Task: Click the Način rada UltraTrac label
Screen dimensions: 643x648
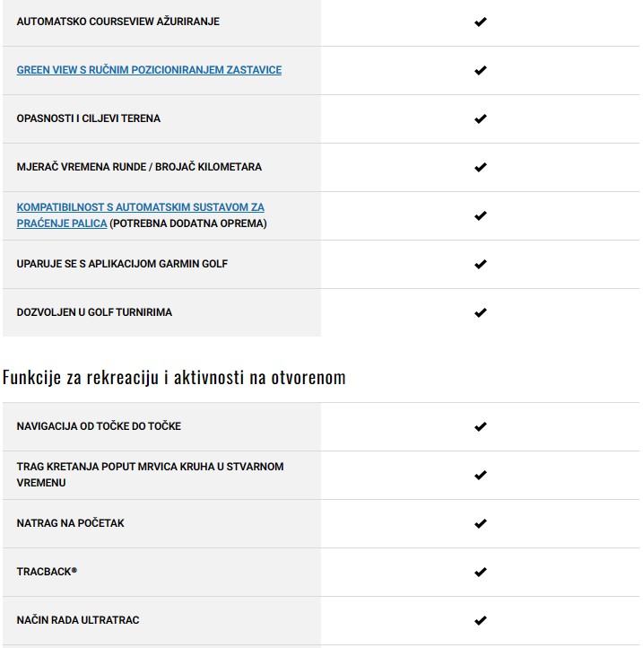Action: click(78, 620)
